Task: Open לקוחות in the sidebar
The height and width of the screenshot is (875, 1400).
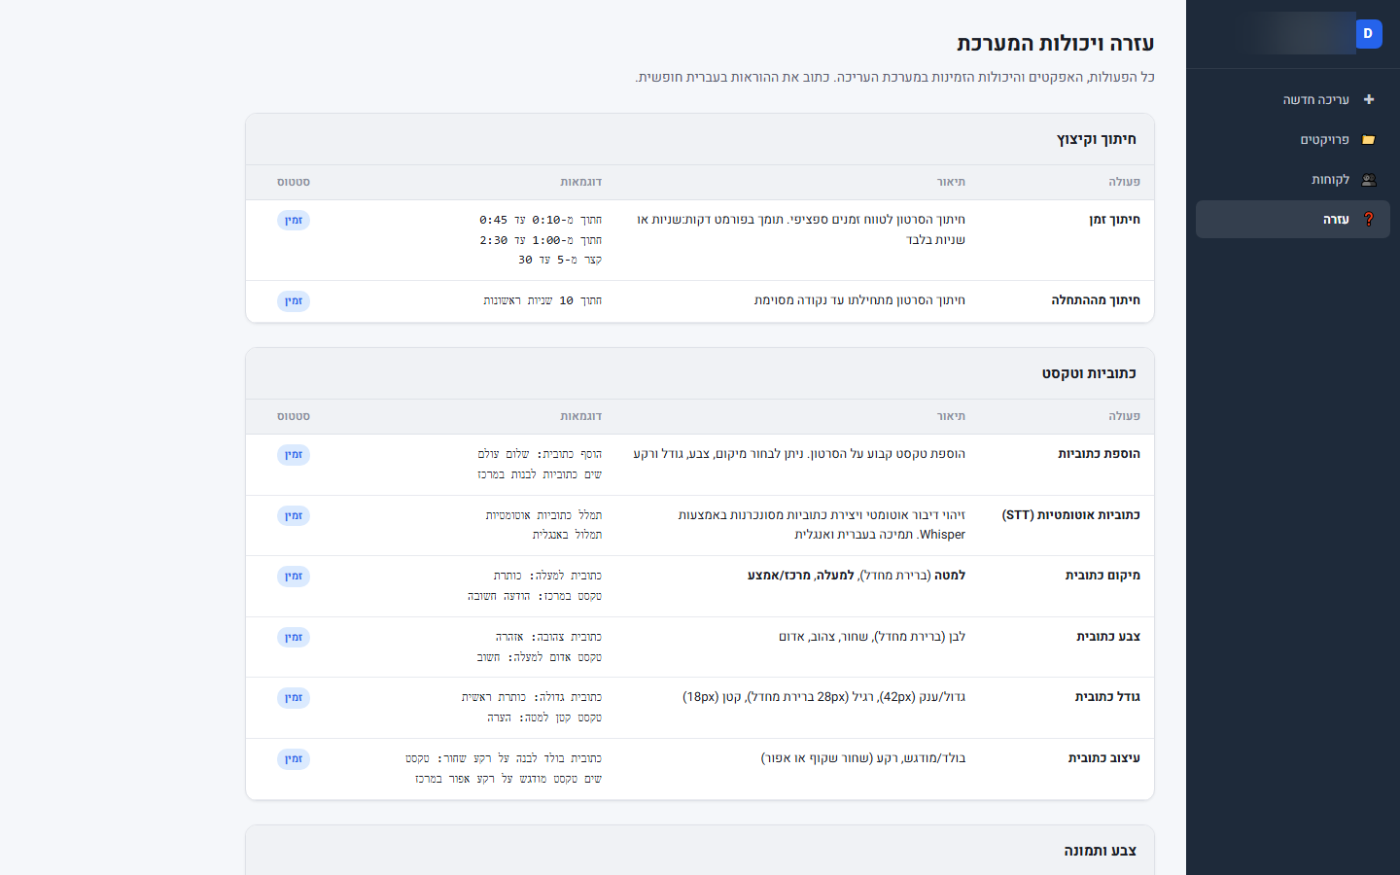Action: point(1293,179)
